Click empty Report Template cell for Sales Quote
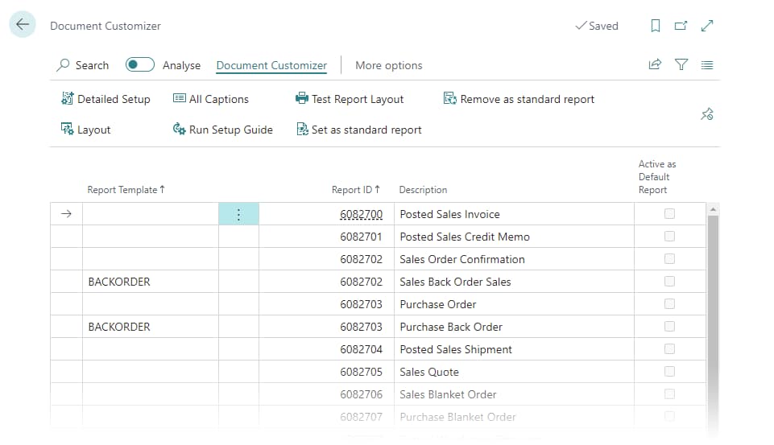This screenshot has height=445, width=774. 150,372
